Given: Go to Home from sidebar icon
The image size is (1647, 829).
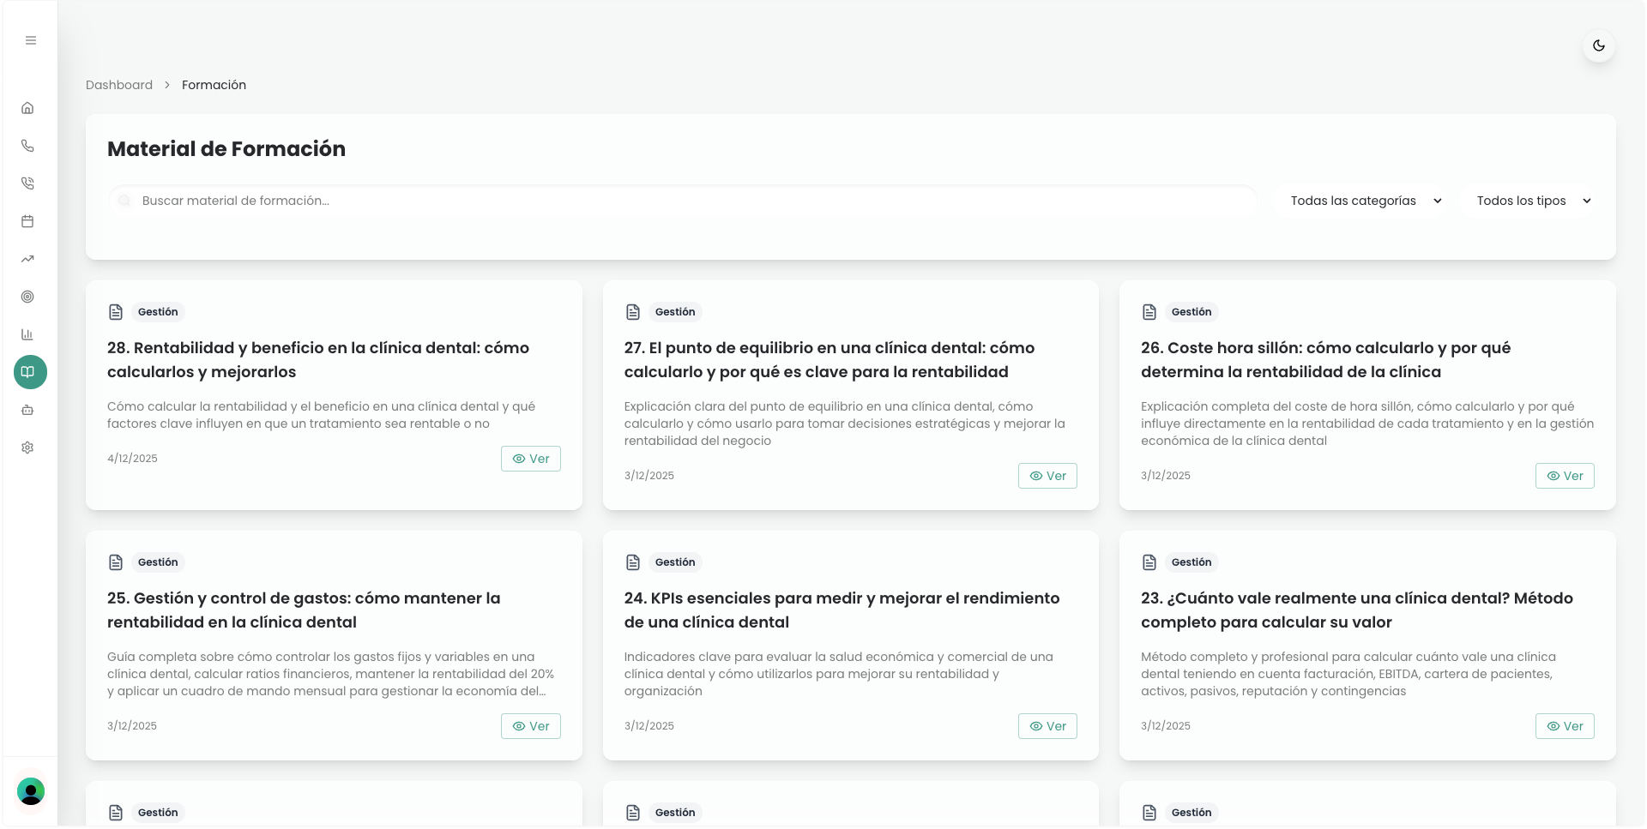Looking at the screenshot, I should 27,108.
